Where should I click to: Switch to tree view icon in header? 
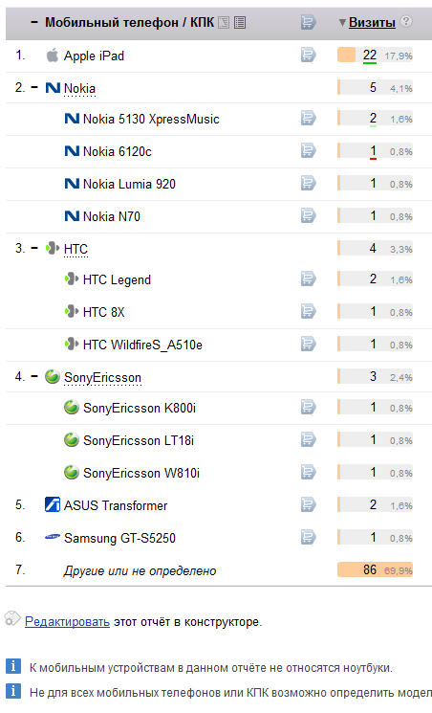point(224,22)
